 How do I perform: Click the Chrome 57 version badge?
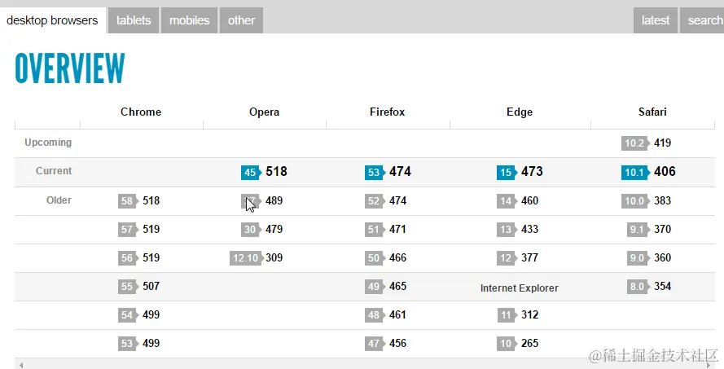[x=129, y=230]
